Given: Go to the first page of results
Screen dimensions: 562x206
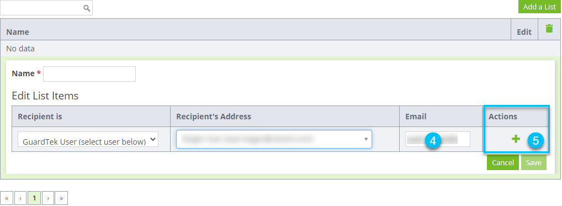Looking at the screenshot, I should [x=7, y=198].
